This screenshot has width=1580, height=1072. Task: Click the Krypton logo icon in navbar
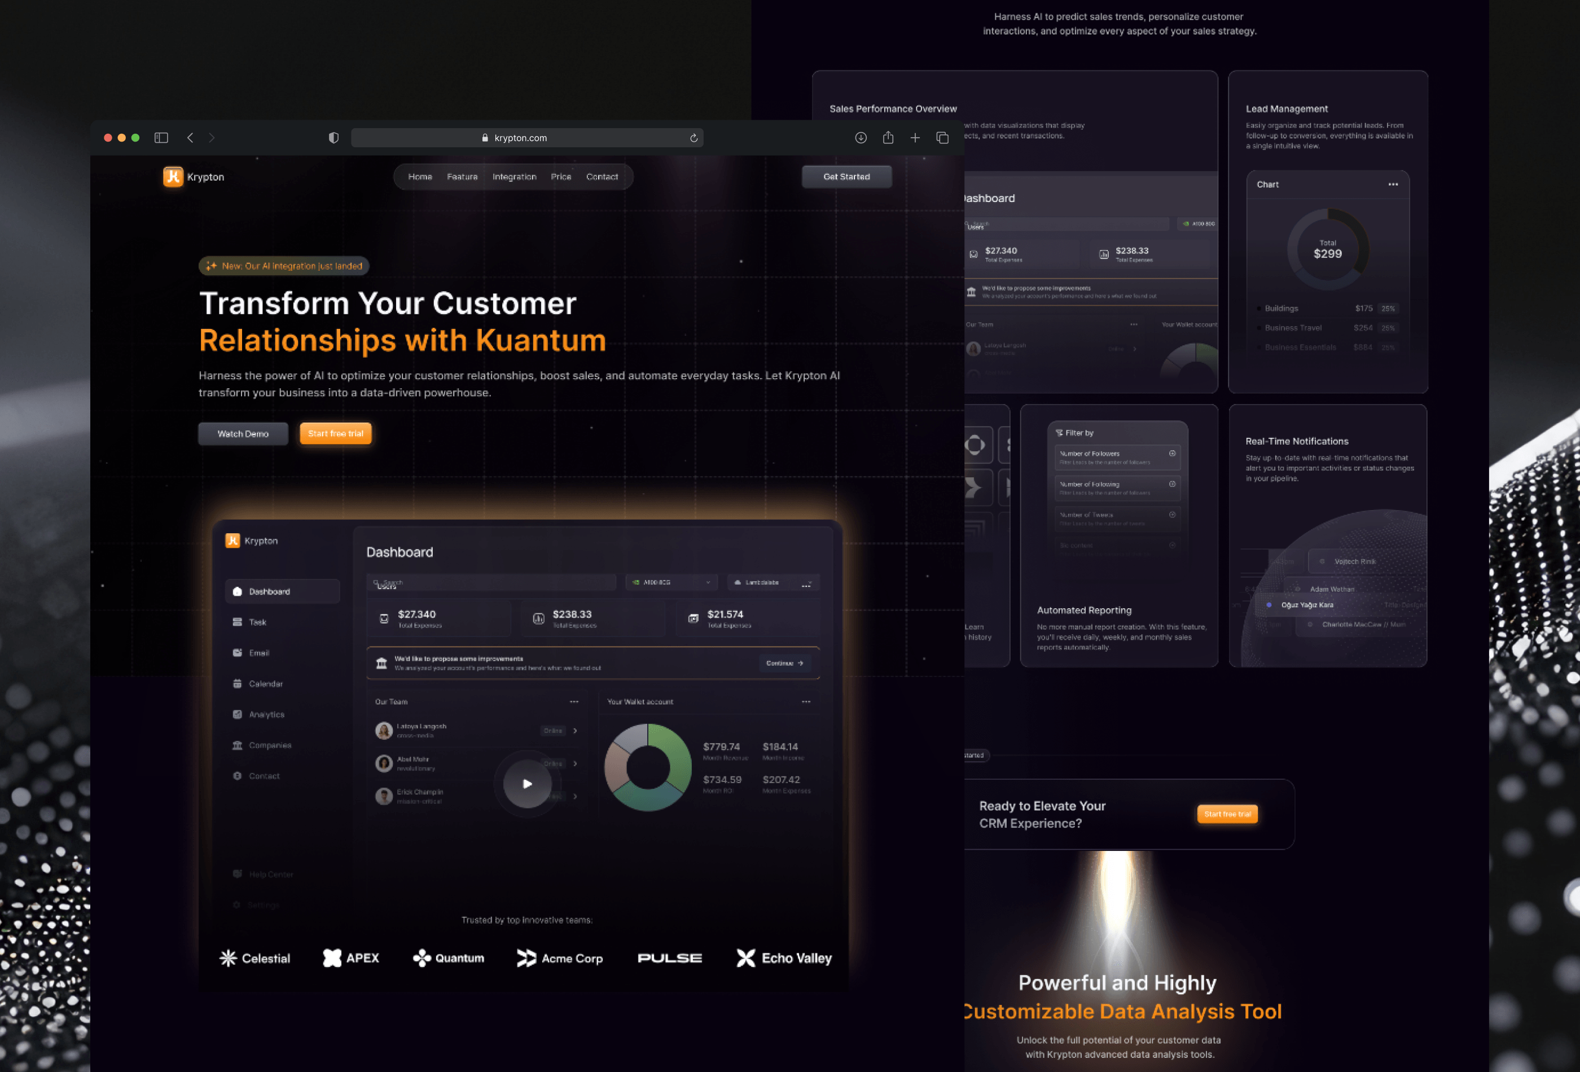coord(171,176)
